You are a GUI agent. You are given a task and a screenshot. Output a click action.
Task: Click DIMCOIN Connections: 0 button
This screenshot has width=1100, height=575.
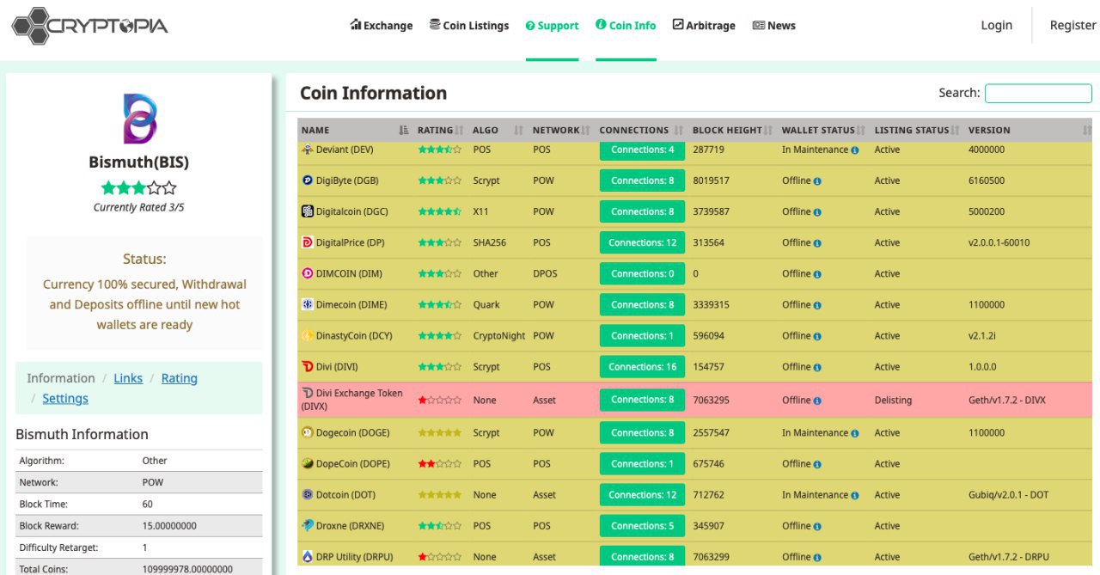pos(642,273)
